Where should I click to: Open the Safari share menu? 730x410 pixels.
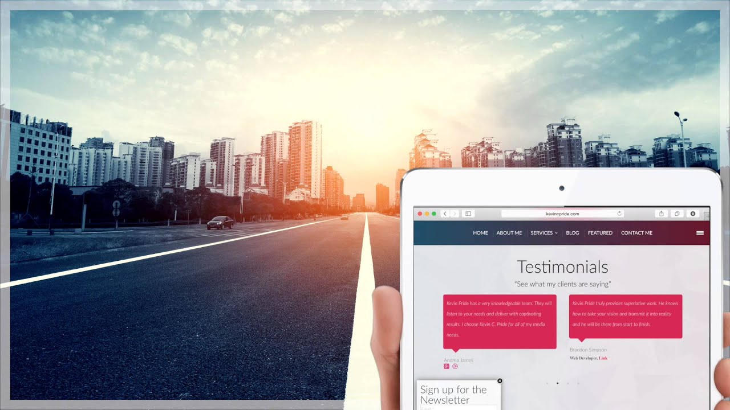(x=662, y=214)
